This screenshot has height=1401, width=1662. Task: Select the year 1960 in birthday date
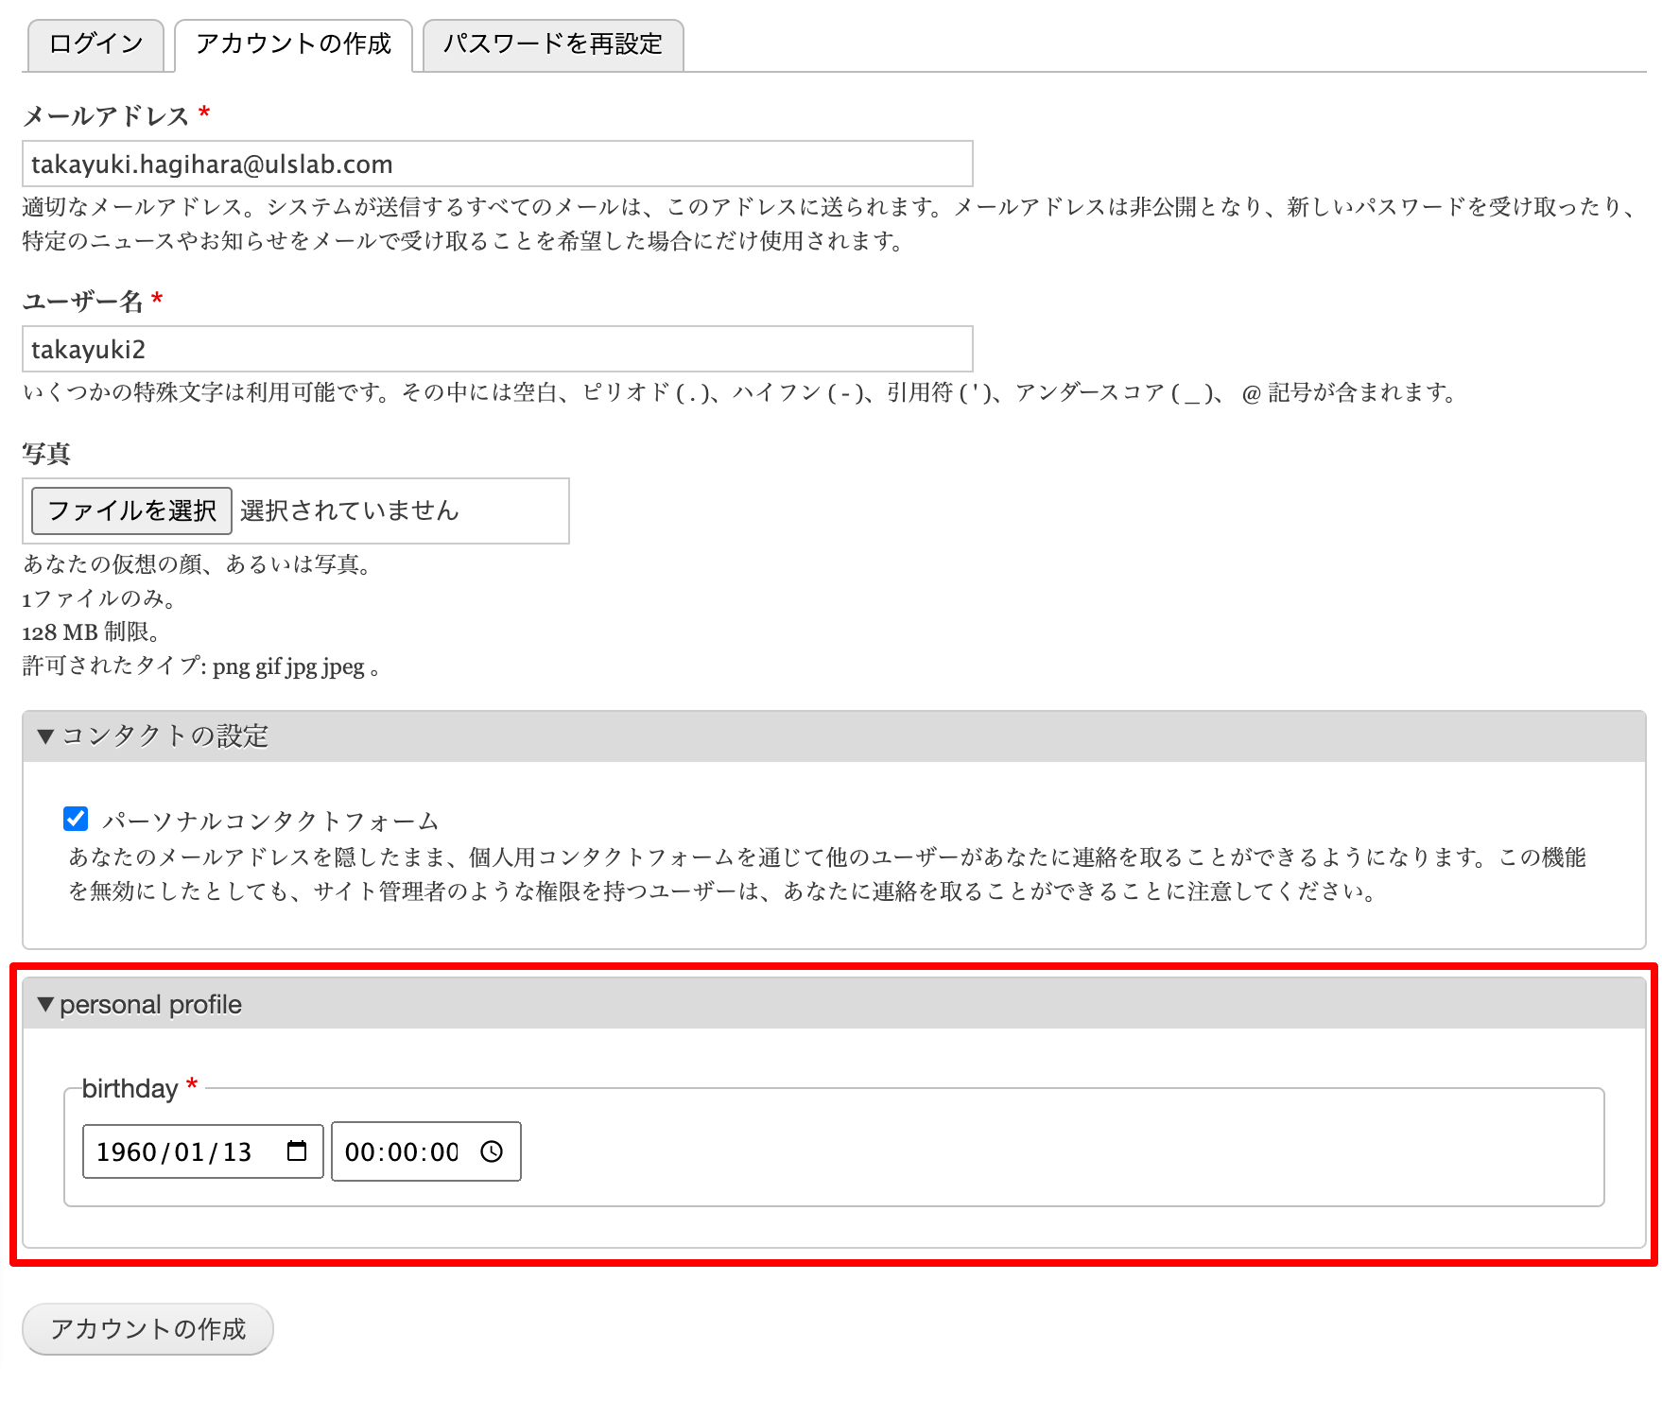126,1152
